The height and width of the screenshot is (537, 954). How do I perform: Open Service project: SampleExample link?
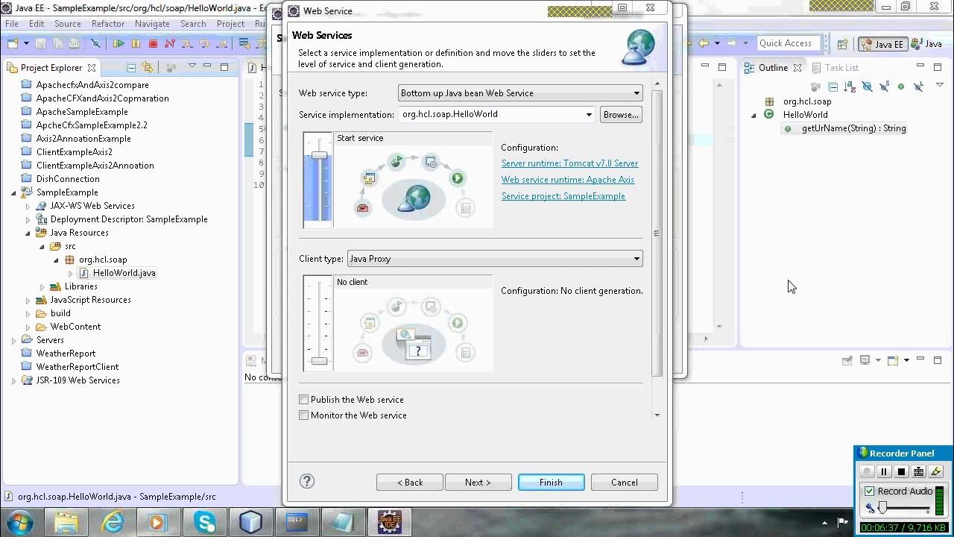coord(563,196)
